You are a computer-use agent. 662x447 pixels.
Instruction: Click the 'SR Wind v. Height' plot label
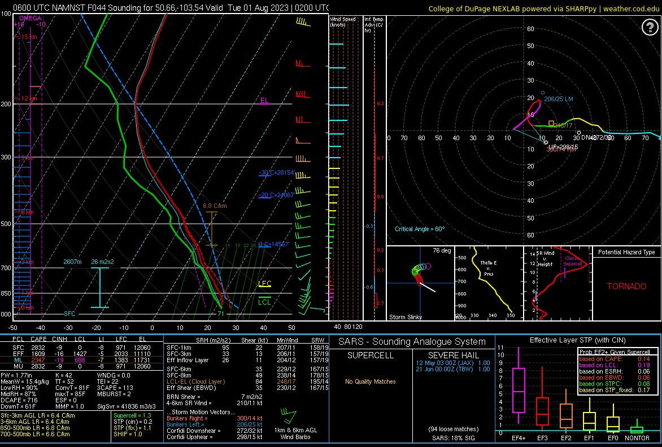(545, 259)
